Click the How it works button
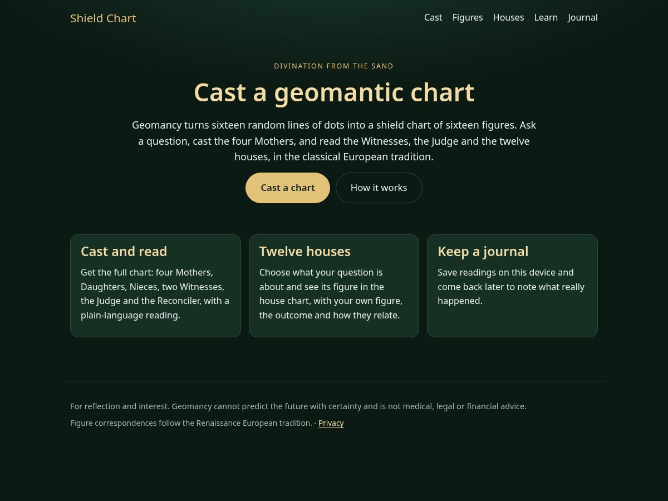The height and width of the screenshot is (501, 668). (x=379, y=188)
